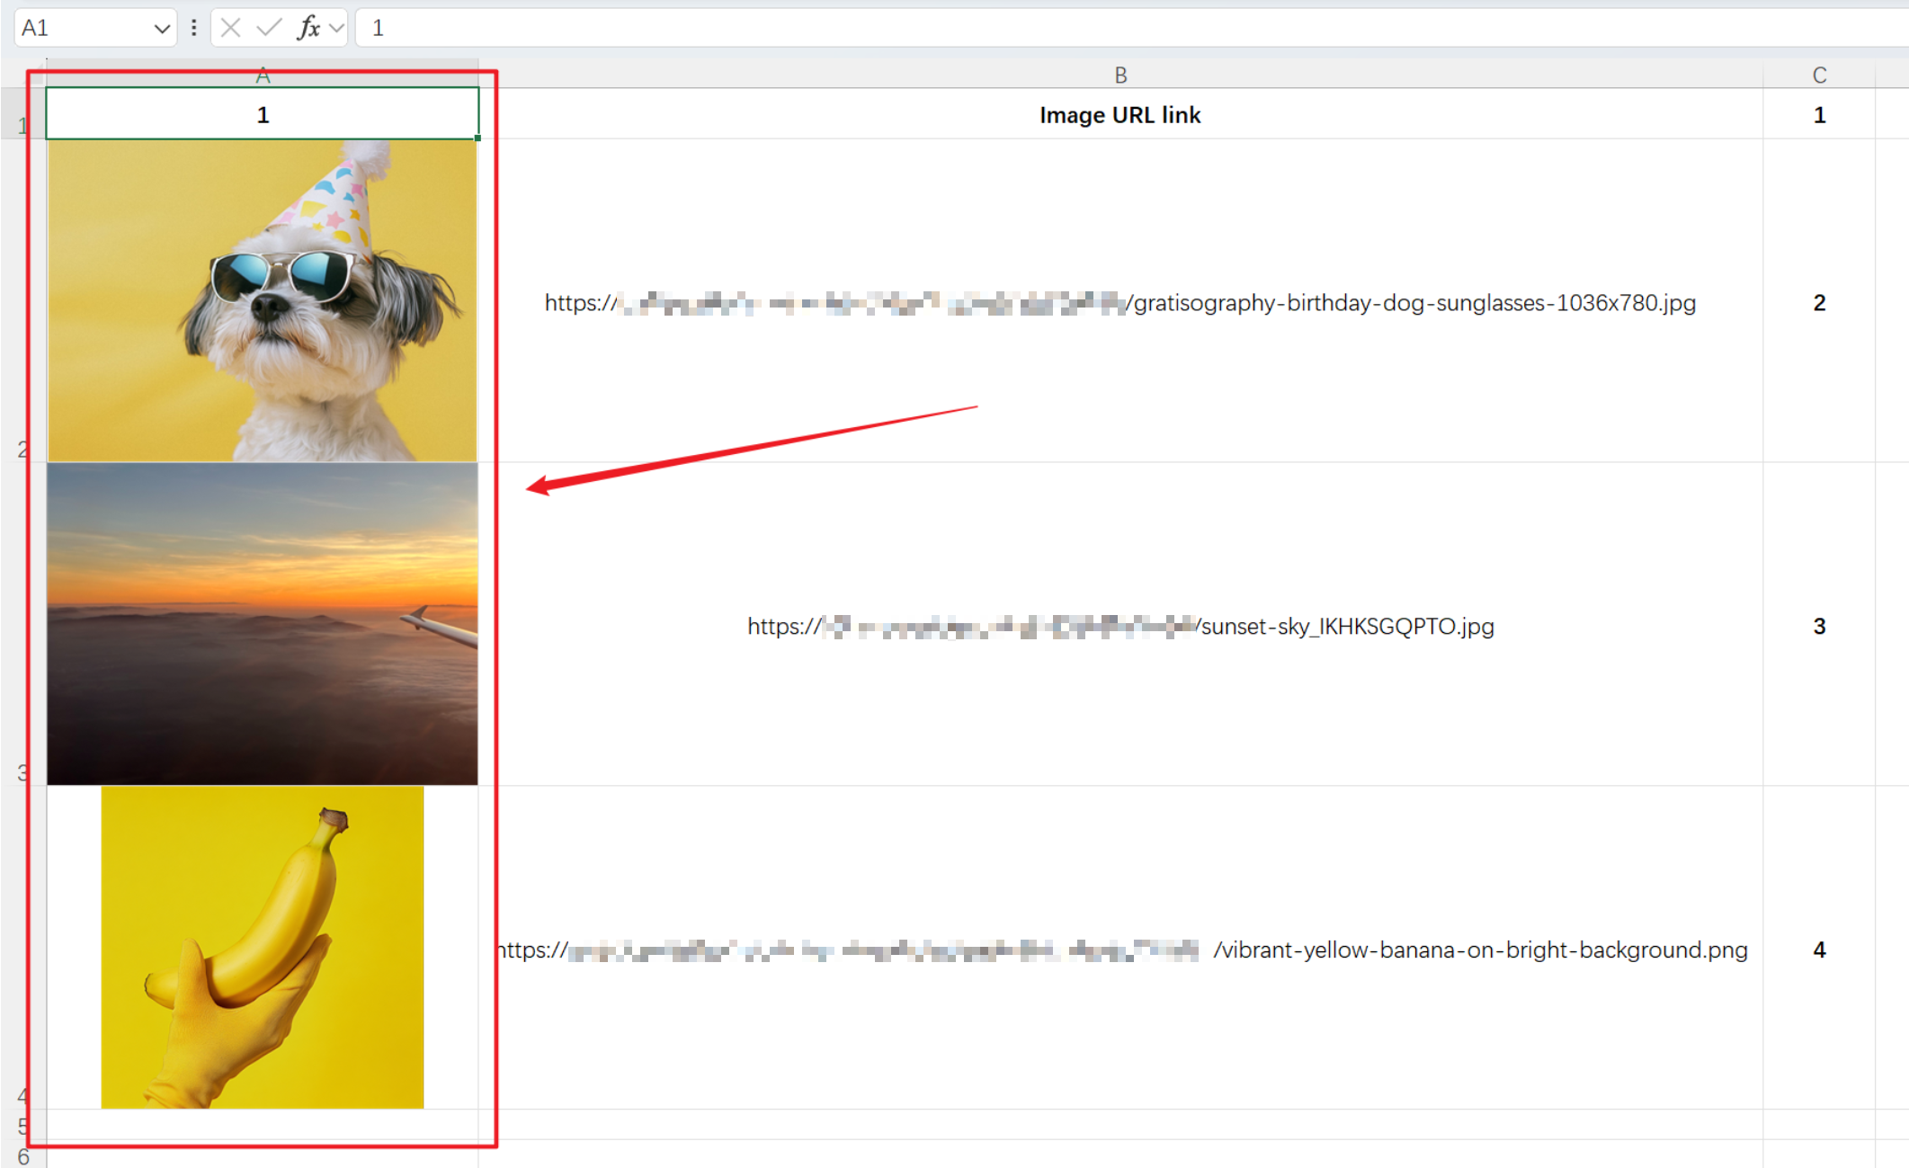This screenshot has height=1168, width=1909.
Task: Click the Insert Function fx icon
Action: click(x=308, y=28)
